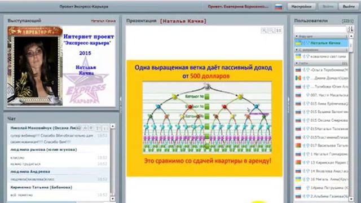The width and height of the screenshot is (361, 203).
Task: Select user 1Ирина Петрушина
Action: pos(322,188)
